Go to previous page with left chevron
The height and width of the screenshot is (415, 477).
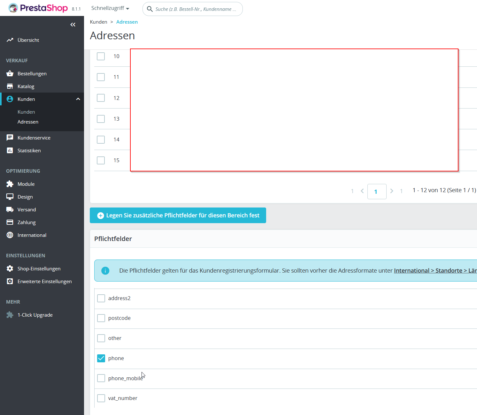click(362, 191)
